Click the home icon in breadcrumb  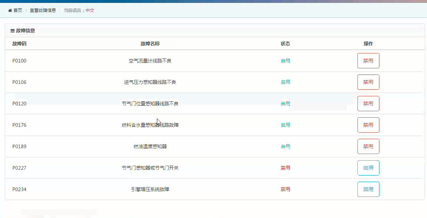pyautogui.click(x=10, y=11)
